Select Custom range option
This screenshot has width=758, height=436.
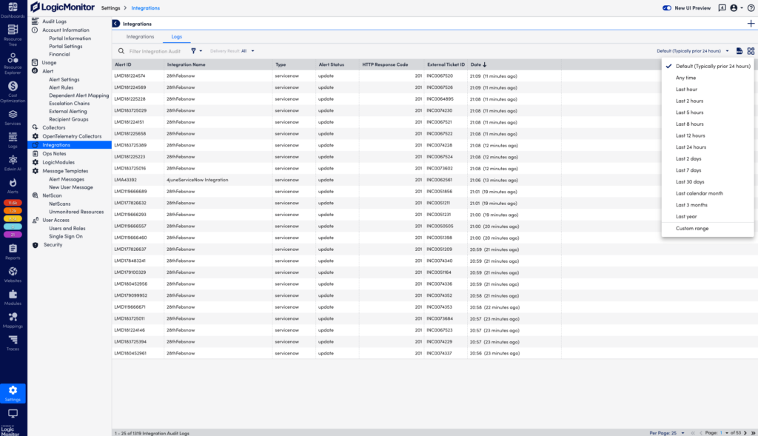[708, 229]
